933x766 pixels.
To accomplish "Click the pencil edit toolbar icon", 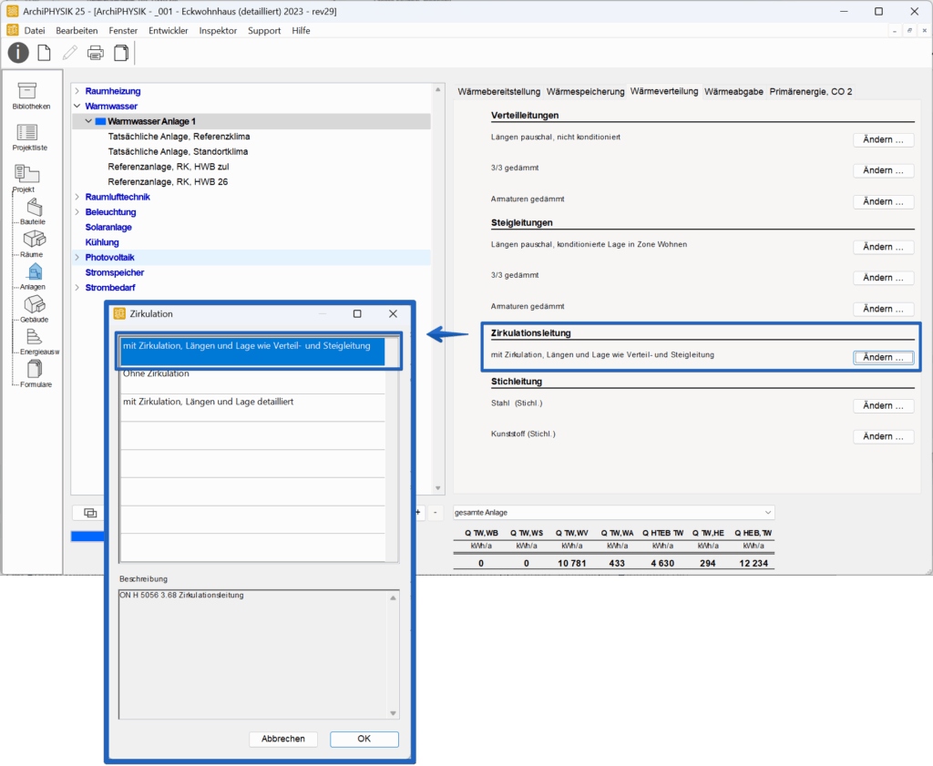I will pos(69,53).
